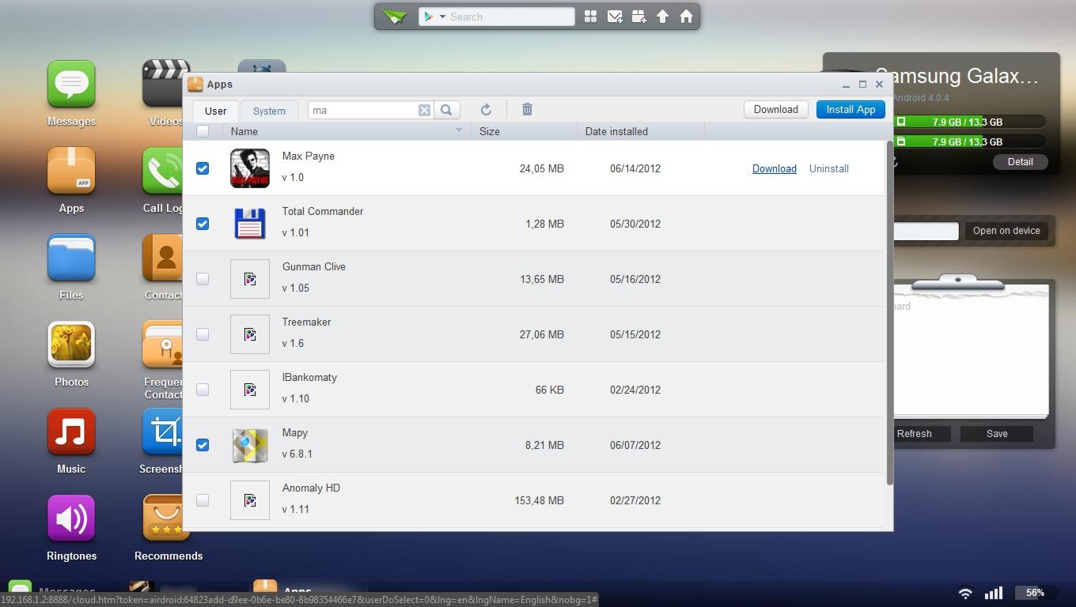1076x607 pixels.
Task: Click the Detail button on device panel
Action: click(1020, 161)
